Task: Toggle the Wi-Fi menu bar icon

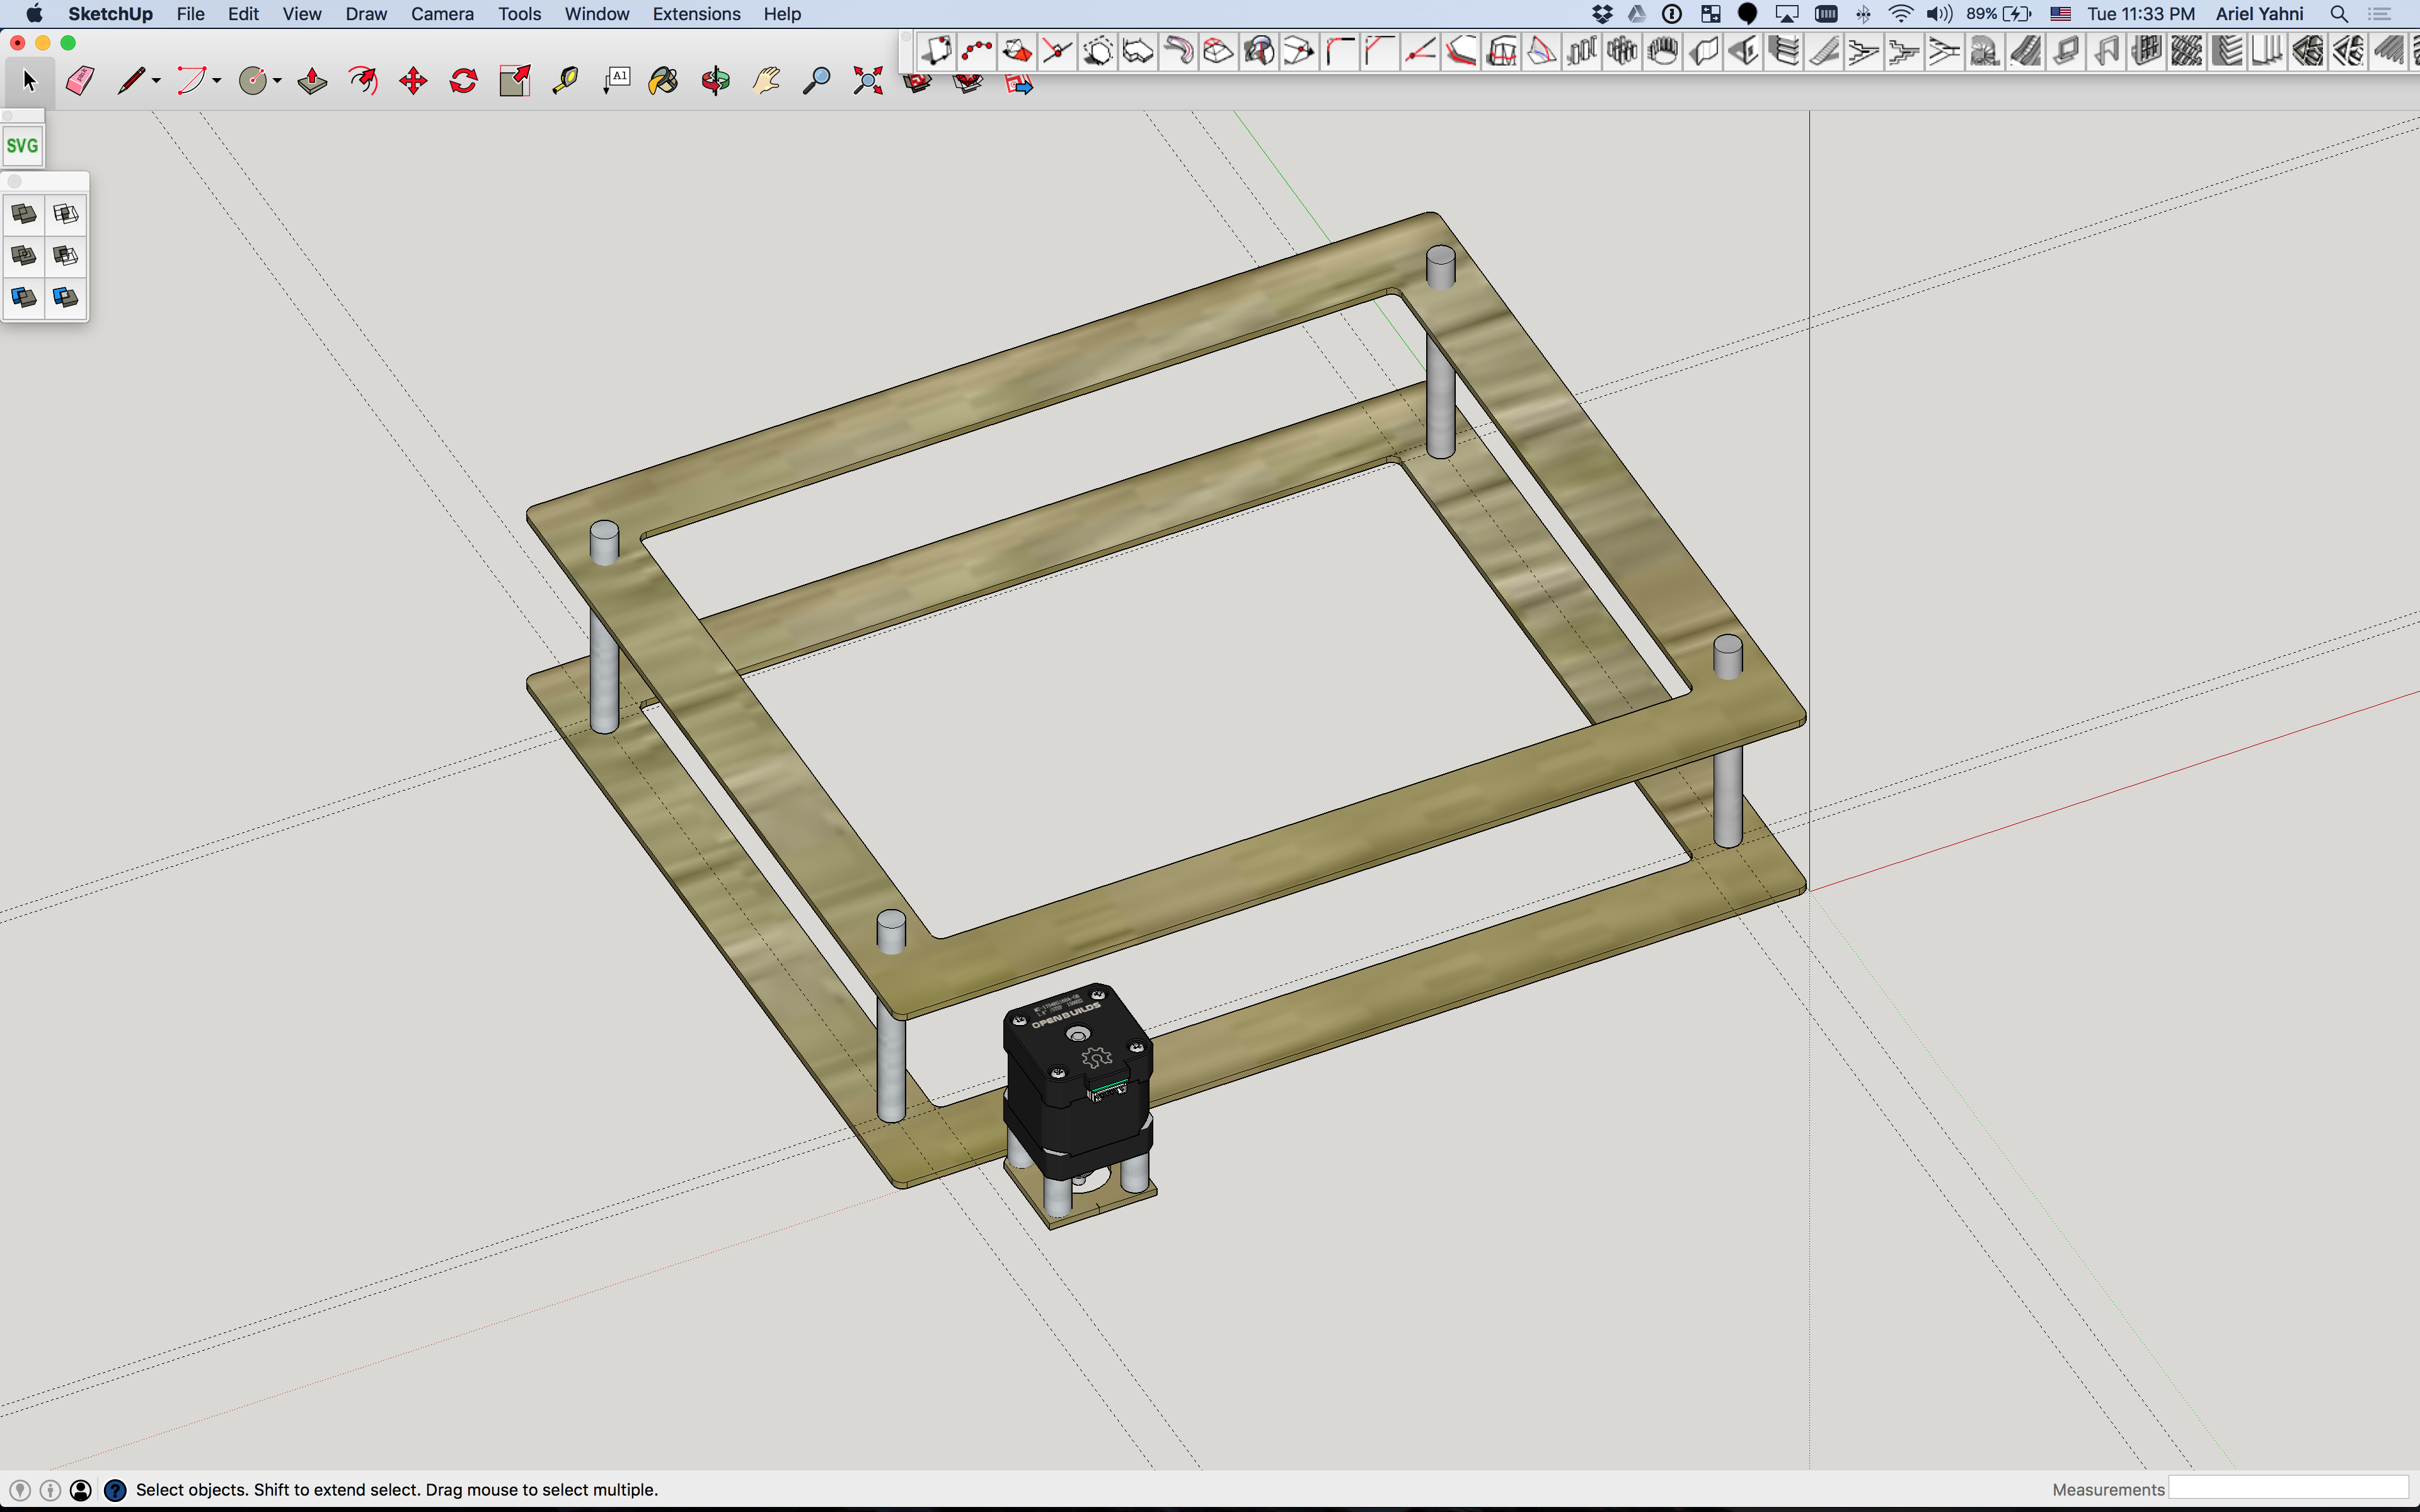Action: (1900, 14)
